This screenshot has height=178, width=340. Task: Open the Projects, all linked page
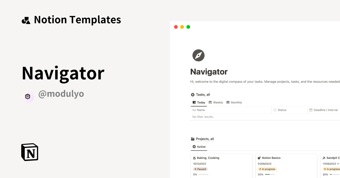(205, 139)
